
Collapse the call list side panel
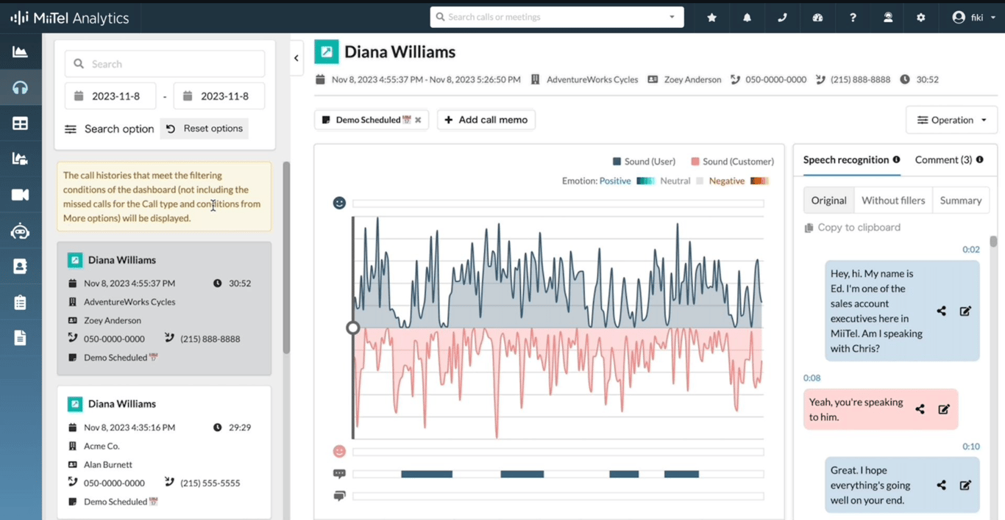pos(296,58)
